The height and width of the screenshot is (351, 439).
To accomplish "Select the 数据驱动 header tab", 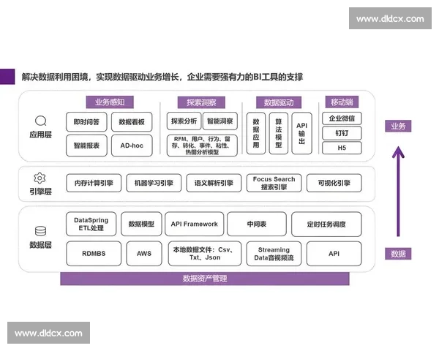I will point(277,102).
